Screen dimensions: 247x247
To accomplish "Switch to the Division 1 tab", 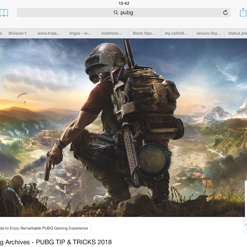I will coord(18,33).
